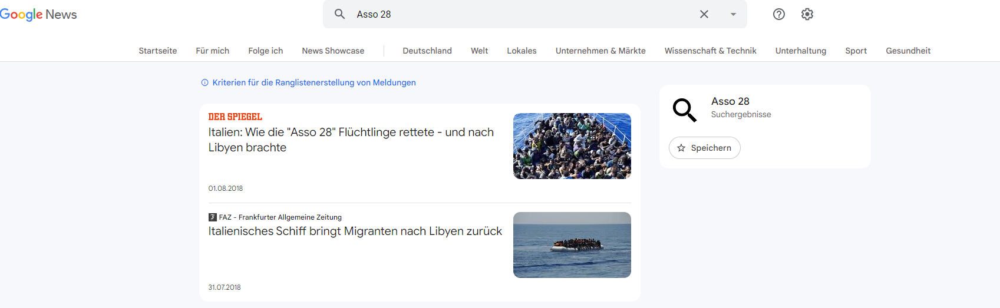This screenshot has height=308, width=1000.
Task: Click the FAZ favicon icon
Action: click(x=213, y=217)
